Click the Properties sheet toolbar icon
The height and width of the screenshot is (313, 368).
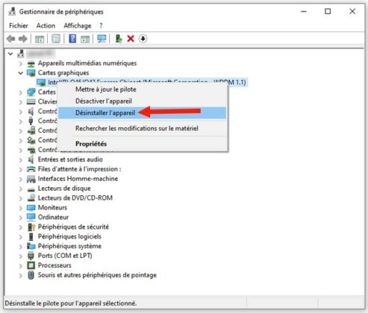click(x=56, y=39)
